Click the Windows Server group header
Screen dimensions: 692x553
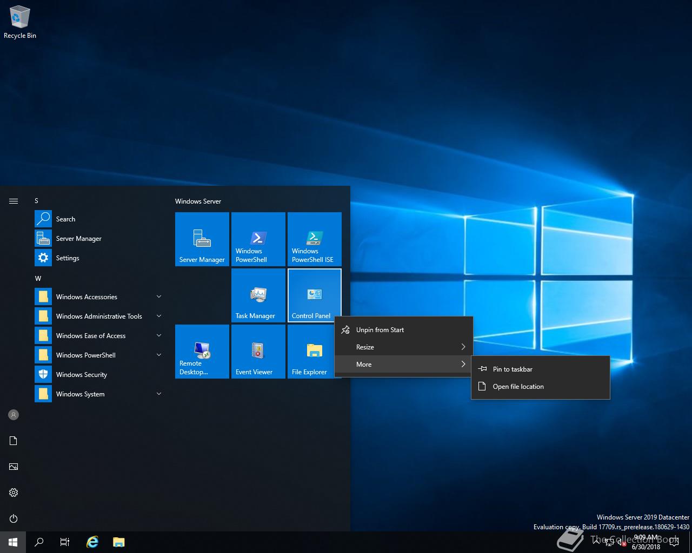(x=198, y=201)
